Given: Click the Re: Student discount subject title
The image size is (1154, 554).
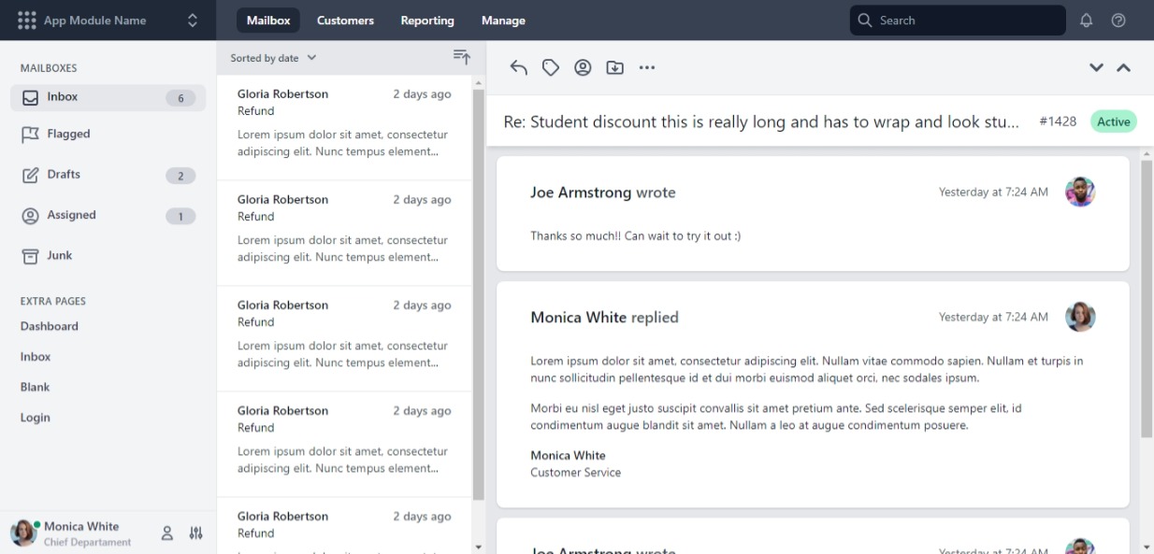Looking at the screenshot, I should (761, 121).
